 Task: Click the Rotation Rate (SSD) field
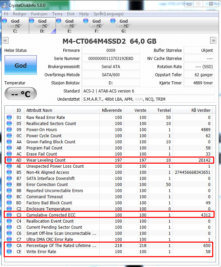199,66
